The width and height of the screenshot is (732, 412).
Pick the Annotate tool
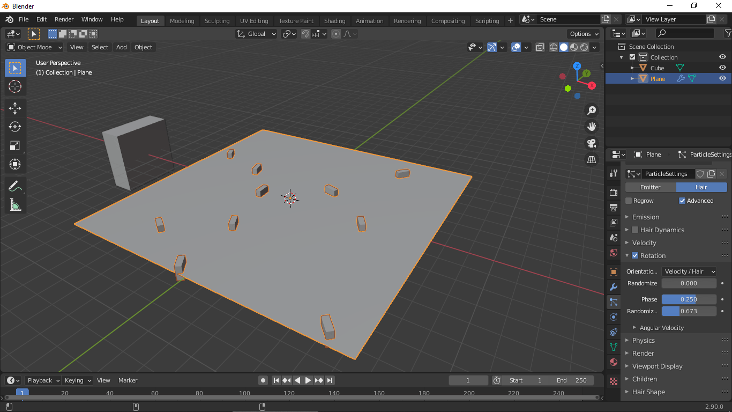(x=15, y=186)
